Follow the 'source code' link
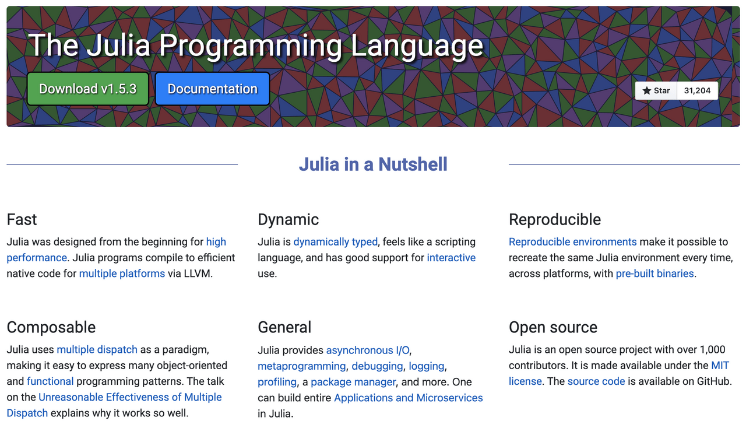The width and height of the screenshot is (746, 428). pos(596,381)
